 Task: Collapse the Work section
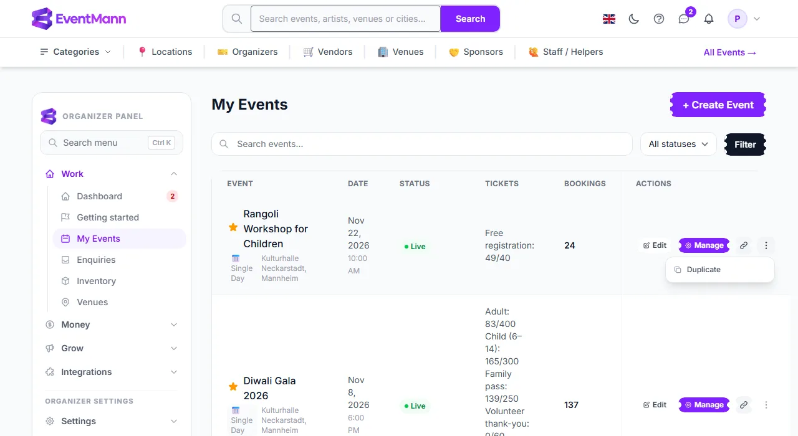point(112,174)
